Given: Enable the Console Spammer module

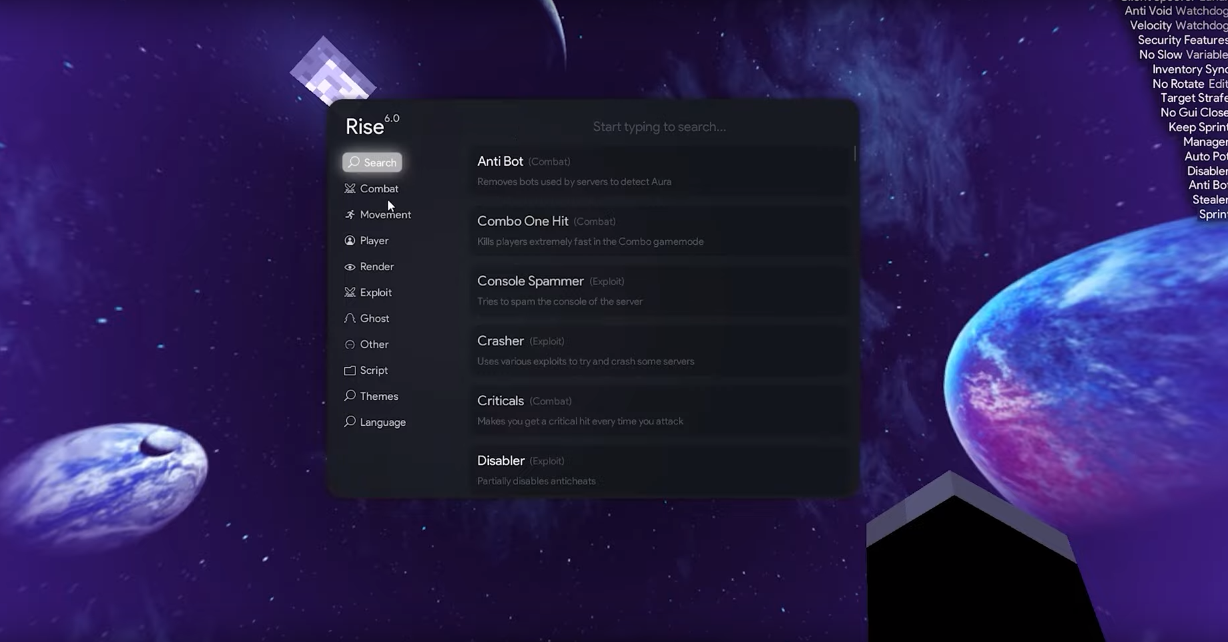Looking at the screenshot, I should tap(660, 291).
